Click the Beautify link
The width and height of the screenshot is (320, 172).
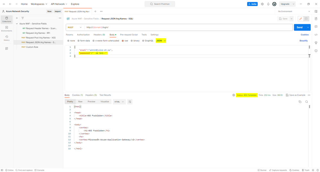point(303,41)
